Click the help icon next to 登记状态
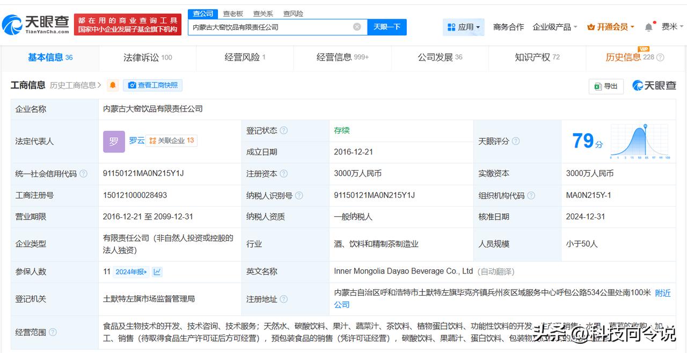Screen dimensions: 687x353 point(283,130)
